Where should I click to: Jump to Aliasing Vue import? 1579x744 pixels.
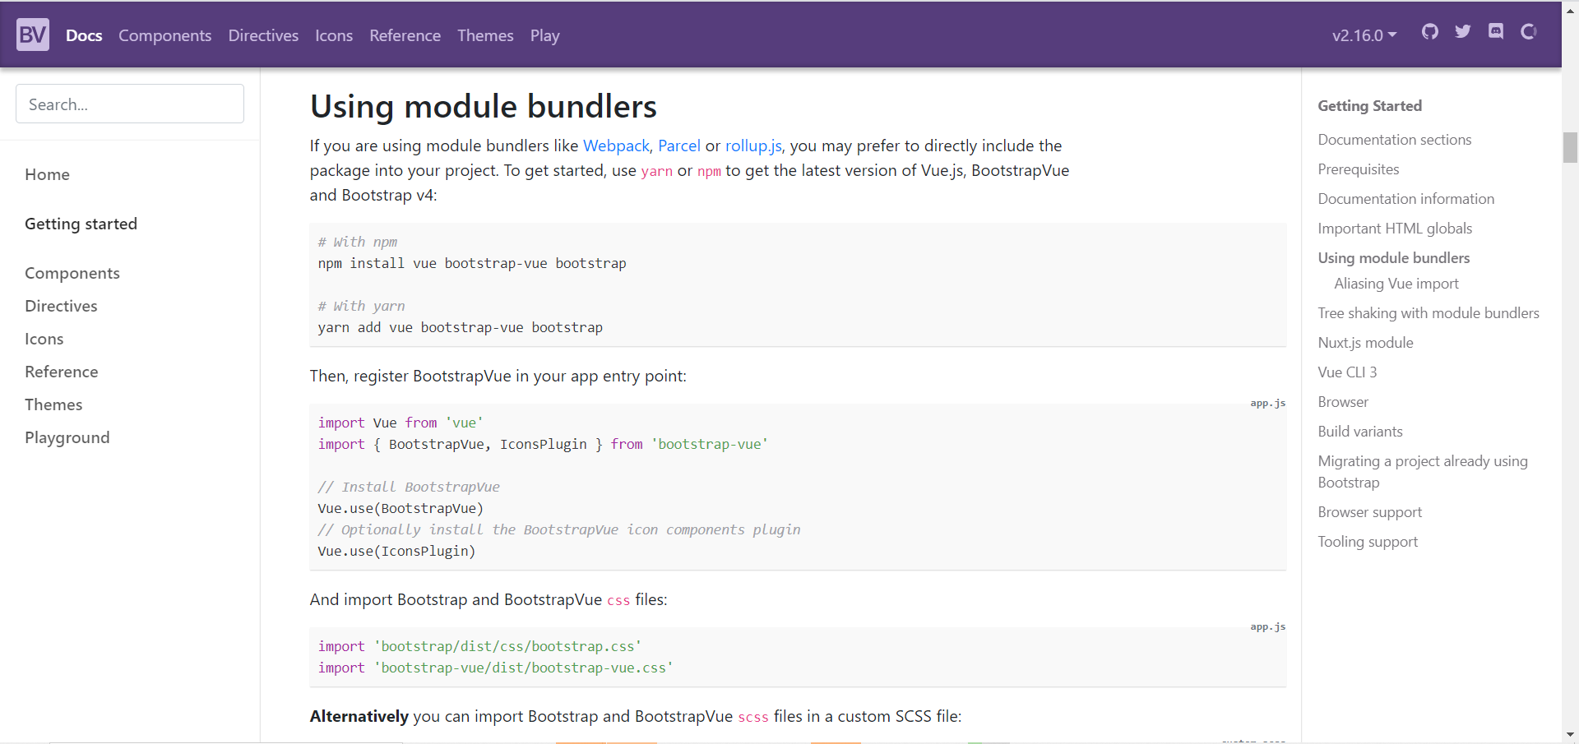(1396, 284)
